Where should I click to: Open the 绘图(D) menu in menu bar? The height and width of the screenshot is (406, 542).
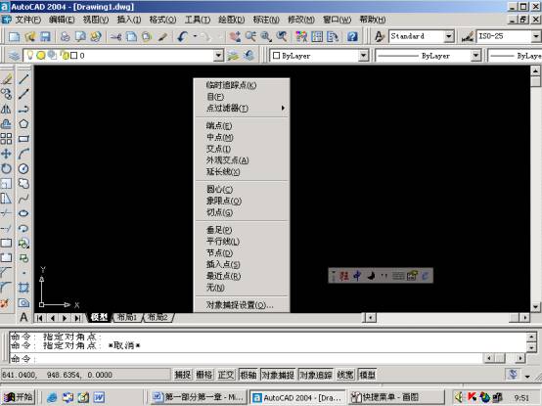[232, 20]
